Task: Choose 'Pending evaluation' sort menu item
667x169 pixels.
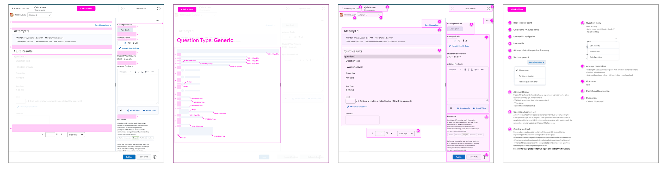Action: (x=526, y=76)
